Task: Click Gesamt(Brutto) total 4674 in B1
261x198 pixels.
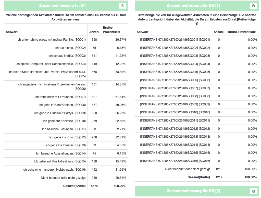Action: point(94,186)
